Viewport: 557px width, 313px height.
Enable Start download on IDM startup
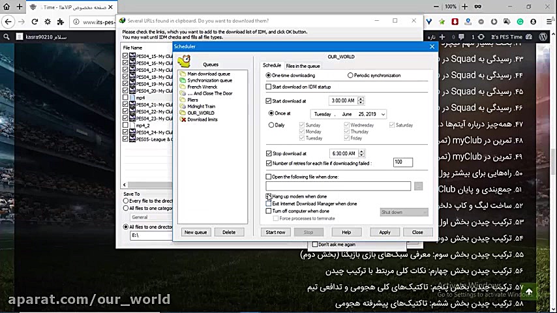point(269,87)
